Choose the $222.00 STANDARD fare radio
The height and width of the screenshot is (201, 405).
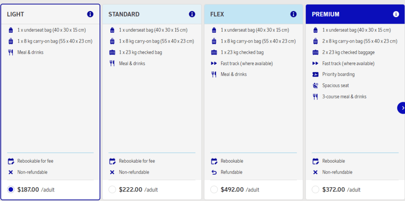click(x=112, y=190)
